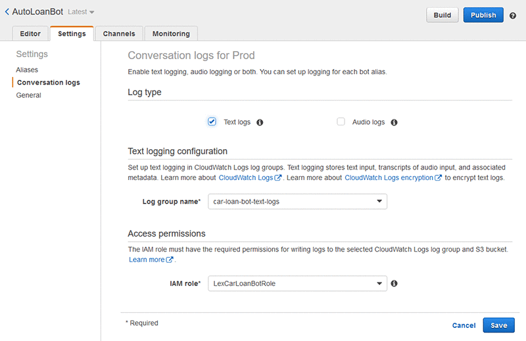This screenshot has width=526, height=341.
Task: Select Aliases in the settings sidebar
Action: pyautogui.click(x=27, y=70)
